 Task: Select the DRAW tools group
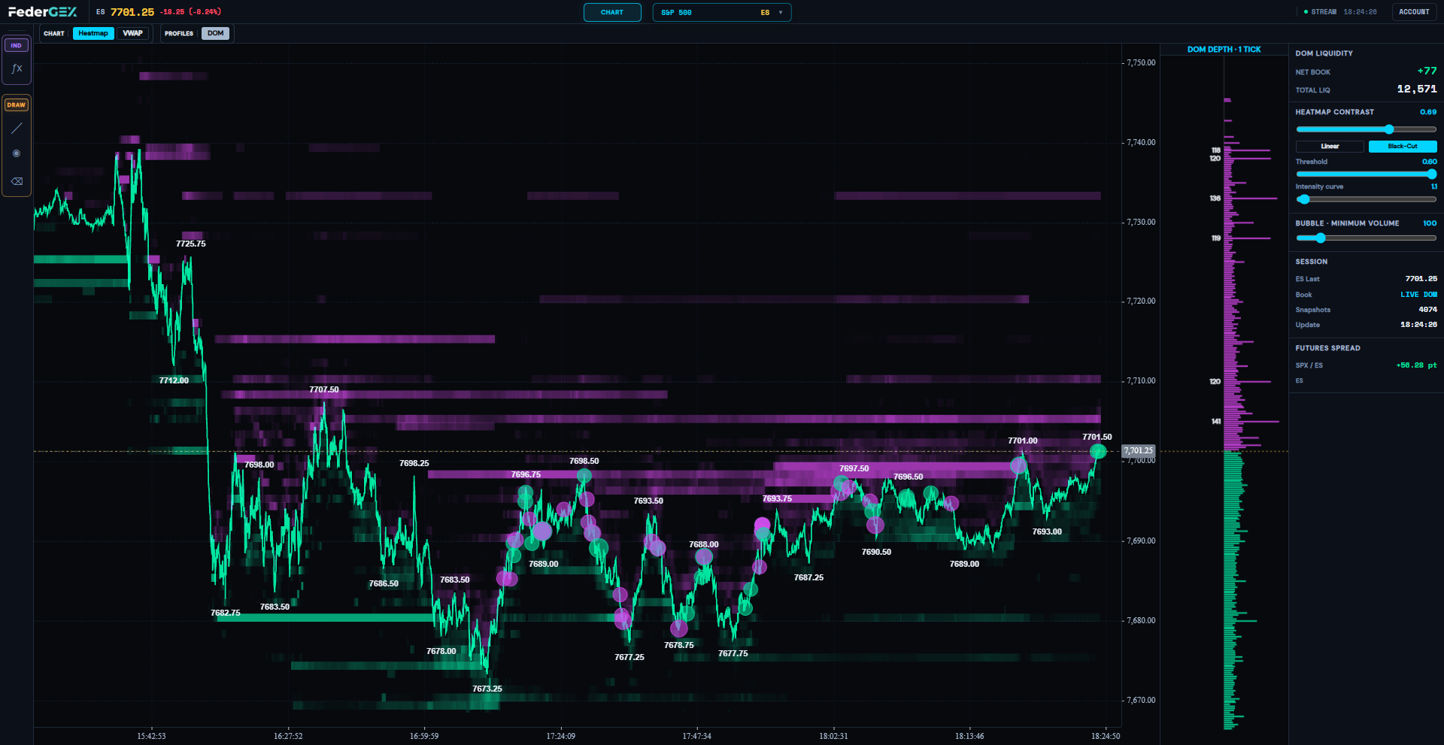click(17, 104)
